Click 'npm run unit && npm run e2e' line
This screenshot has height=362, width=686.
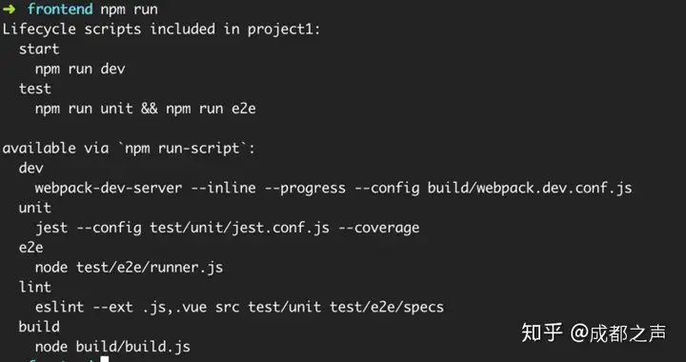coord(145,109)
